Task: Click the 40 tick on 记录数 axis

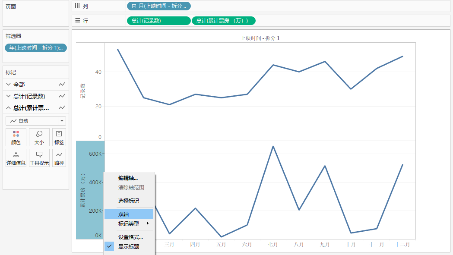Action: [98, 72]
